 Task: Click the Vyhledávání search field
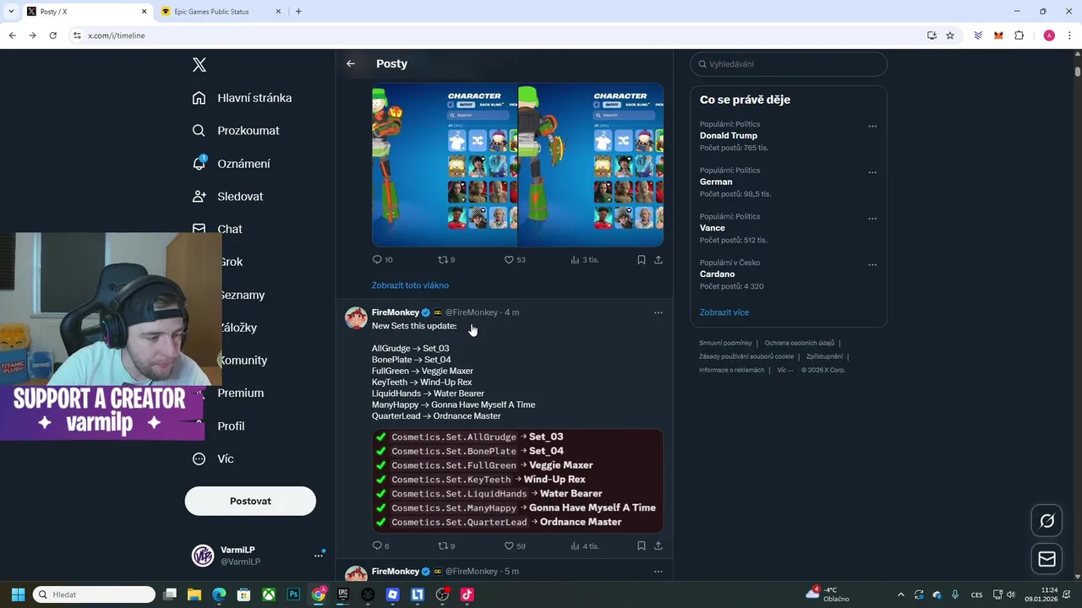(789, 64)
